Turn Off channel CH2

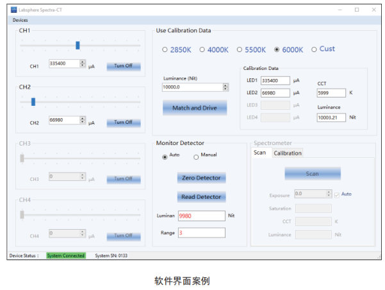tap(123, 122)
